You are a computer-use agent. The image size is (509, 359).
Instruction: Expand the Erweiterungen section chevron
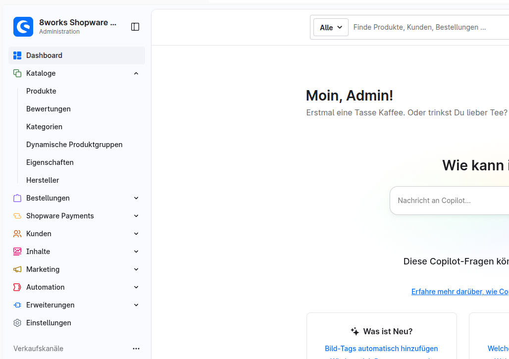(x=136, y=305)
